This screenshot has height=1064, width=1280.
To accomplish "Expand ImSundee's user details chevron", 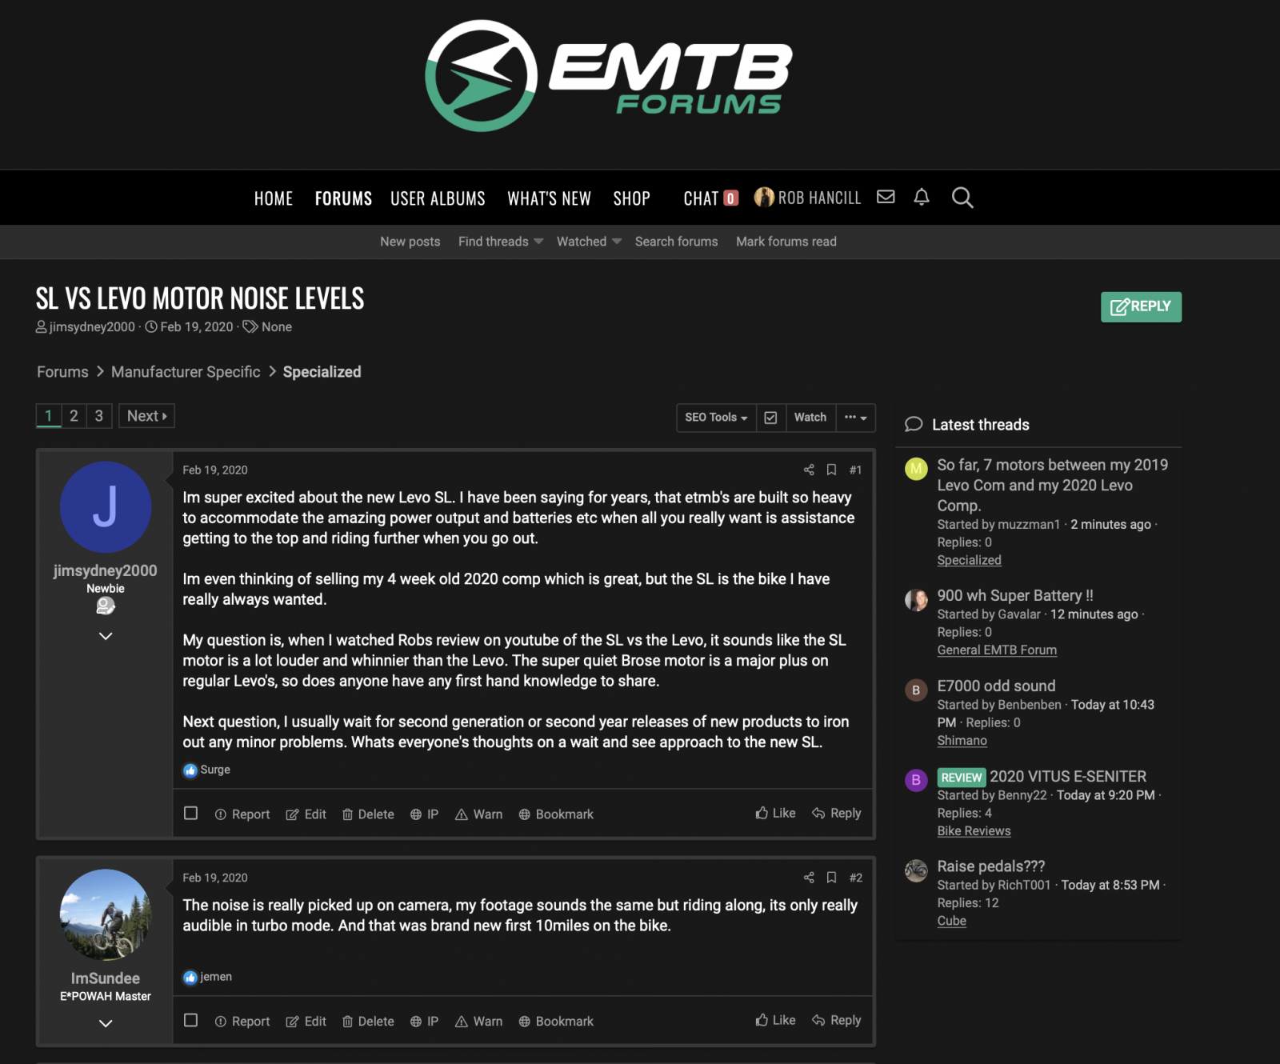I will coord(106,1023).
